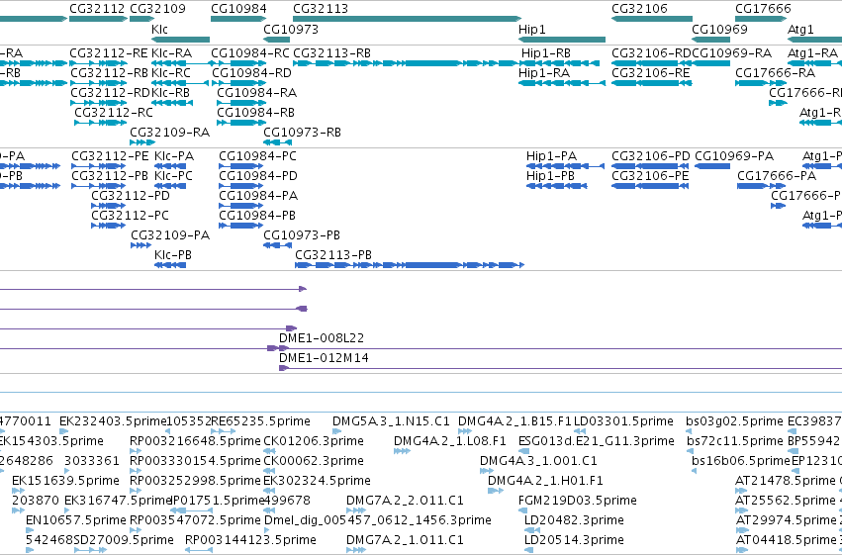The height and width of the screenshot is (555, 842).
Task: Click the CG32113-RB transcript label
Action: [331, 53]
